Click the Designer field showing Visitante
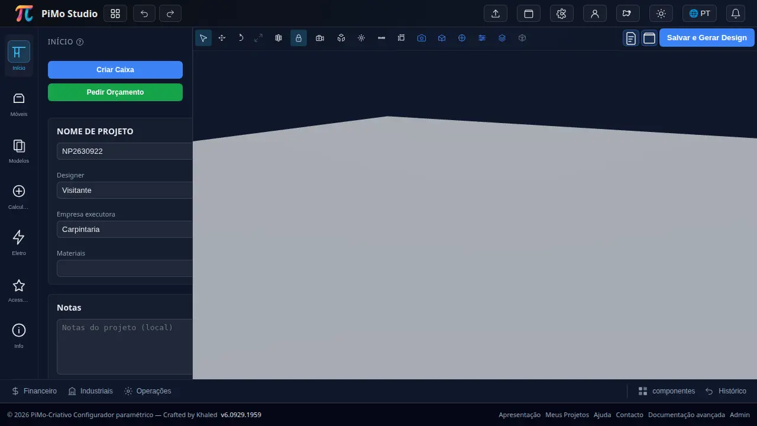The width and height of the screenshot is (757, 426). (x=125, y=191)
